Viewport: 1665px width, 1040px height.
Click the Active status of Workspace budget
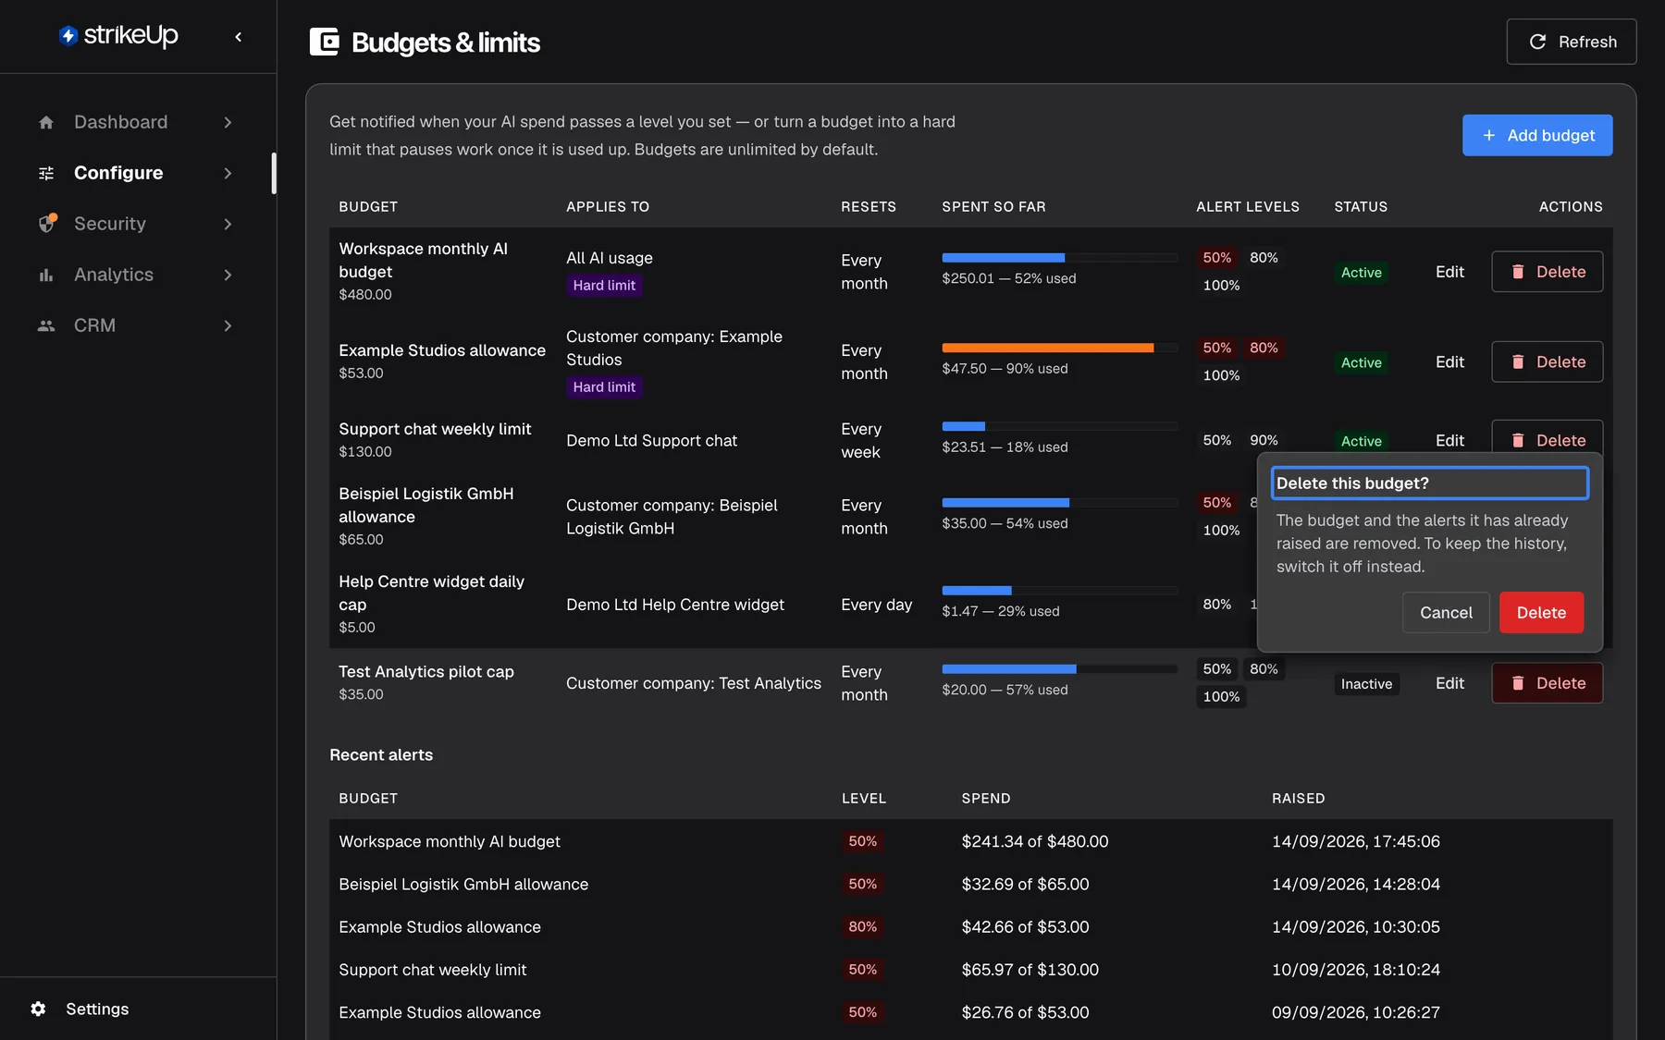(x=1362, y=273)
